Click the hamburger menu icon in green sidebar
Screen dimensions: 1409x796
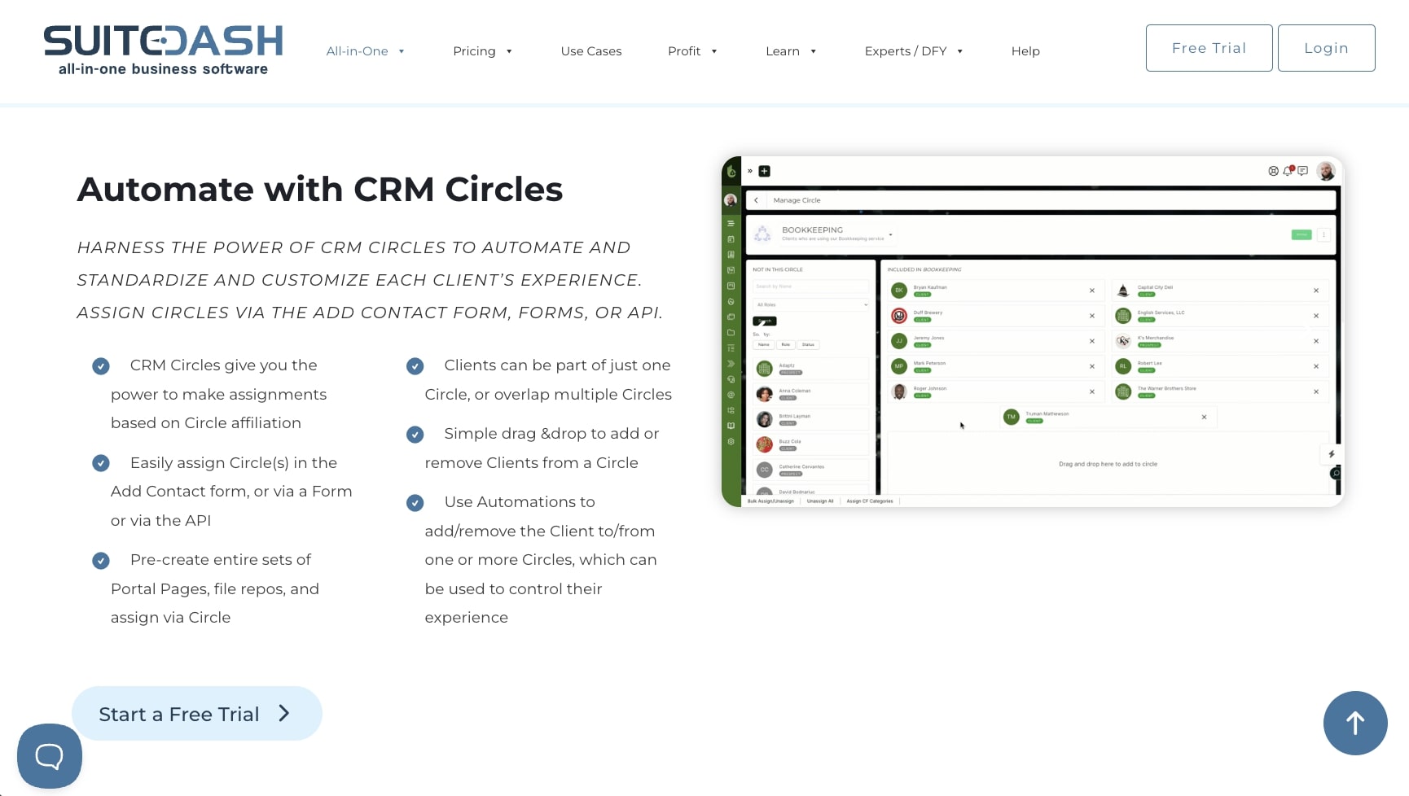point(731,223)
